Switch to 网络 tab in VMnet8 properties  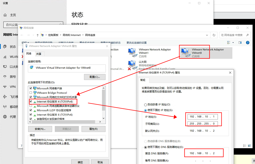(x=29, y=54)
